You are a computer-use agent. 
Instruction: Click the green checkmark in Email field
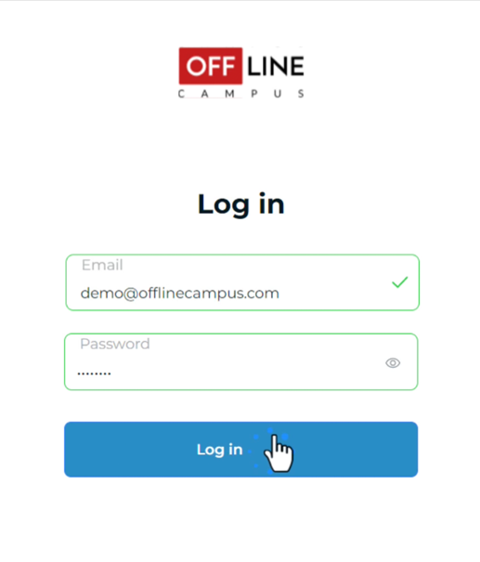tap(400, 282)
